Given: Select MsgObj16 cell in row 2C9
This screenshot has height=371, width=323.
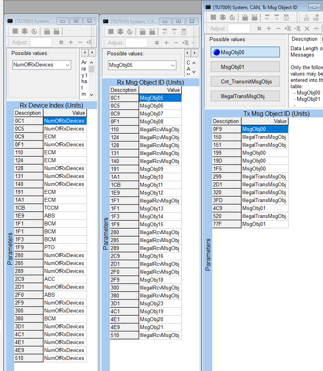Looking at the screenshot, I should [x=161, y=256].
